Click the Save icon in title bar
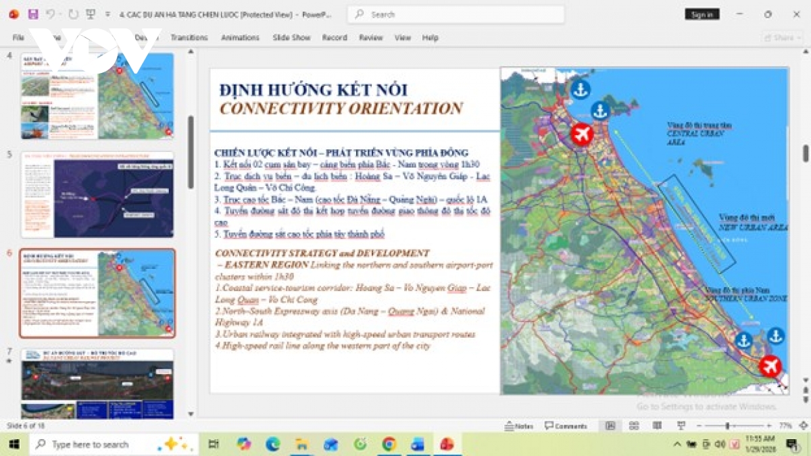Screen dimensions: 811x456 (33, 14)
